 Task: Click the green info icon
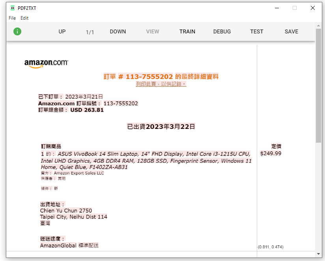coord(17,31)
